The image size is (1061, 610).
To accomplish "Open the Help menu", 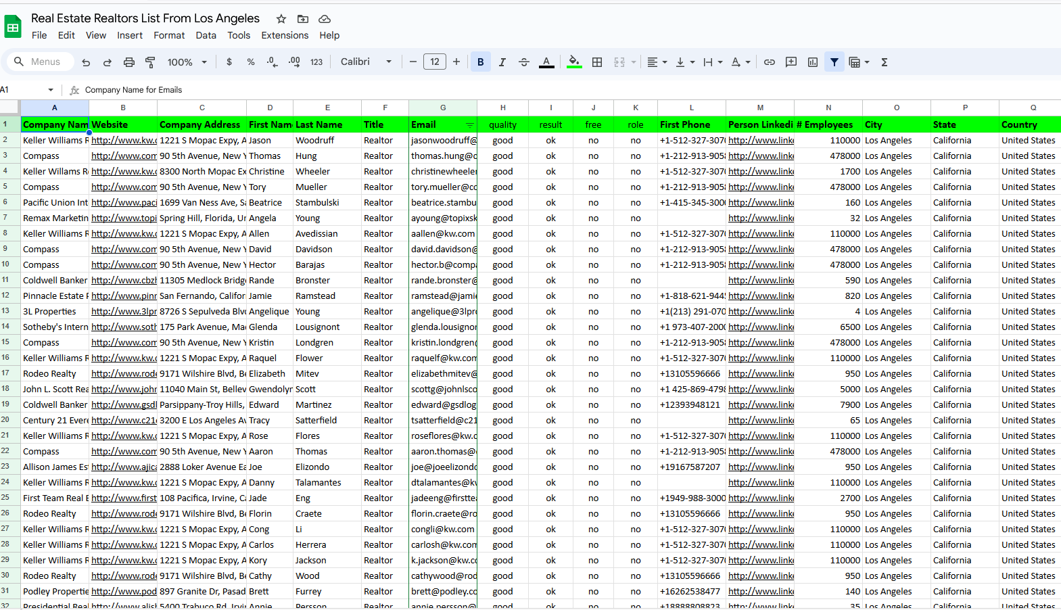I will (329, 35).
